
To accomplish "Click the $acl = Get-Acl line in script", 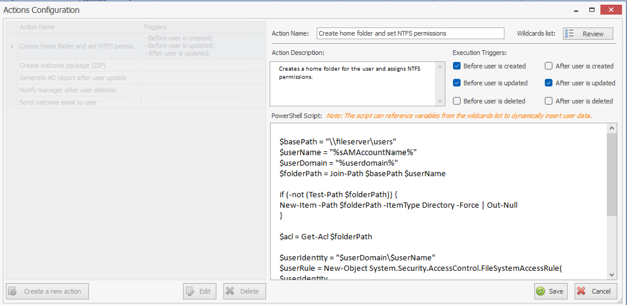I will pos(326,237).
